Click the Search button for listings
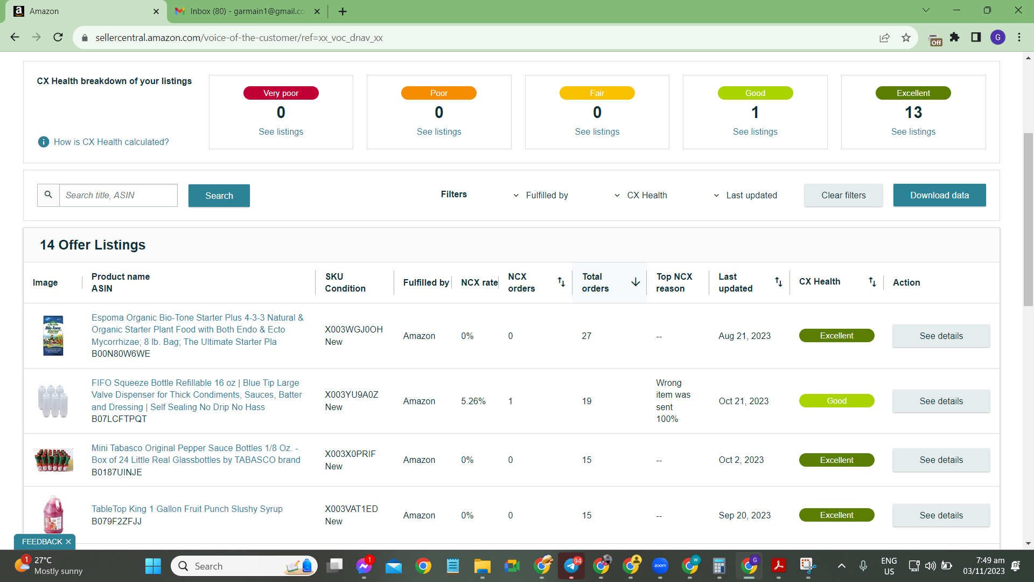Viewport: 1034px width, 582px height. (219, 196)
